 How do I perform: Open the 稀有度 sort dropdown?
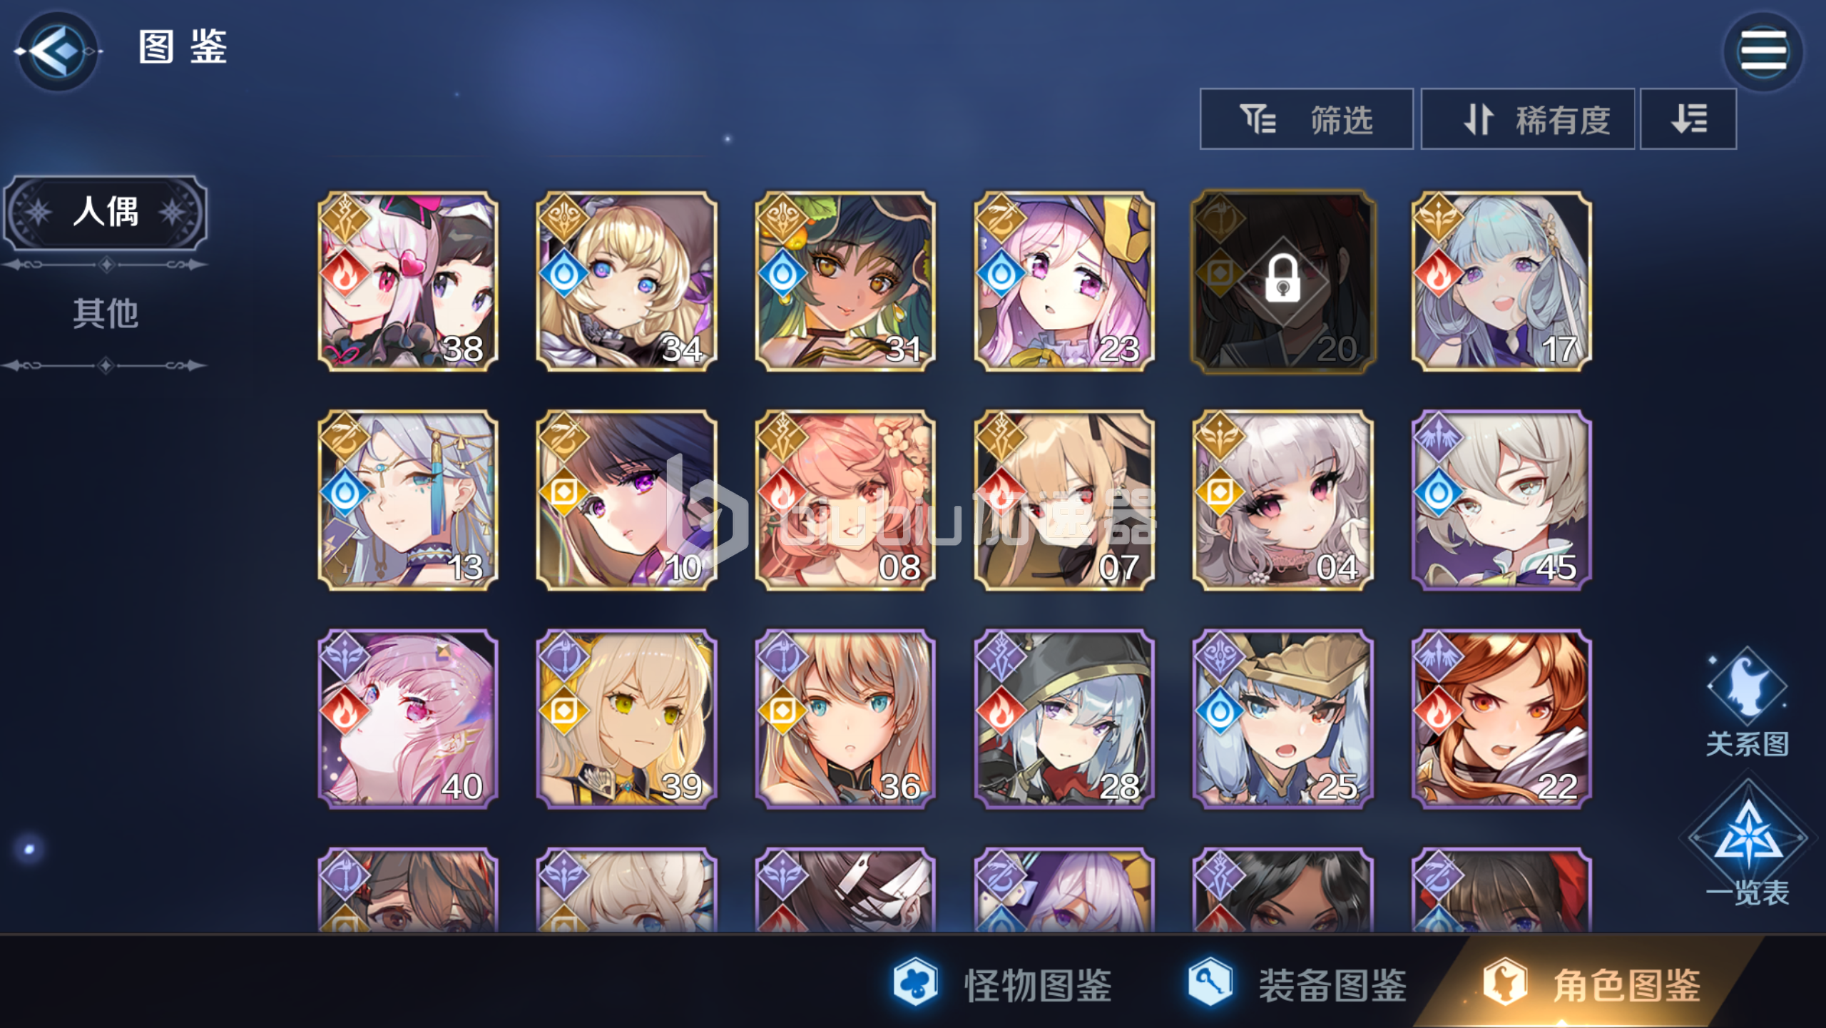[1527, 119]
